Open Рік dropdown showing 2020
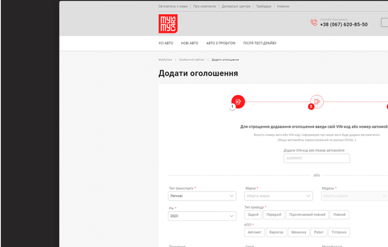388x247 pixels. tap(202, 216)
